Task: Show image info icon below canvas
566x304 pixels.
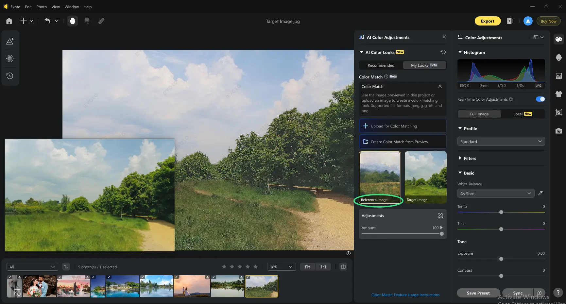Action: coord(348,253)
